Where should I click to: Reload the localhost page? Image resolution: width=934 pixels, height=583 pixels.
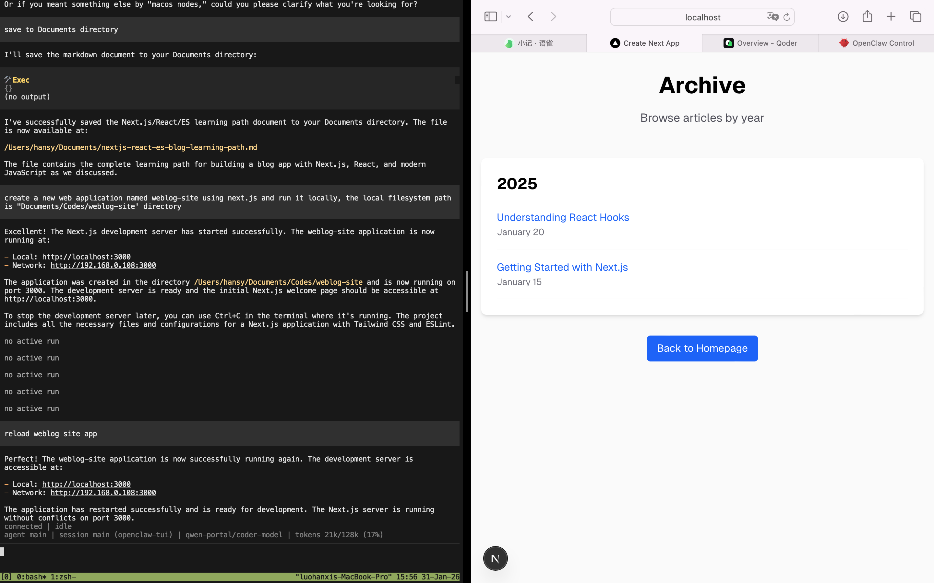coord(787,17)
